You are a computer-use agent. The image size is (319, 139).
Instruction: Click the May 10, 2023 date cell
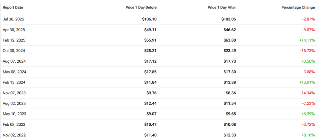(x=14, y=114)
